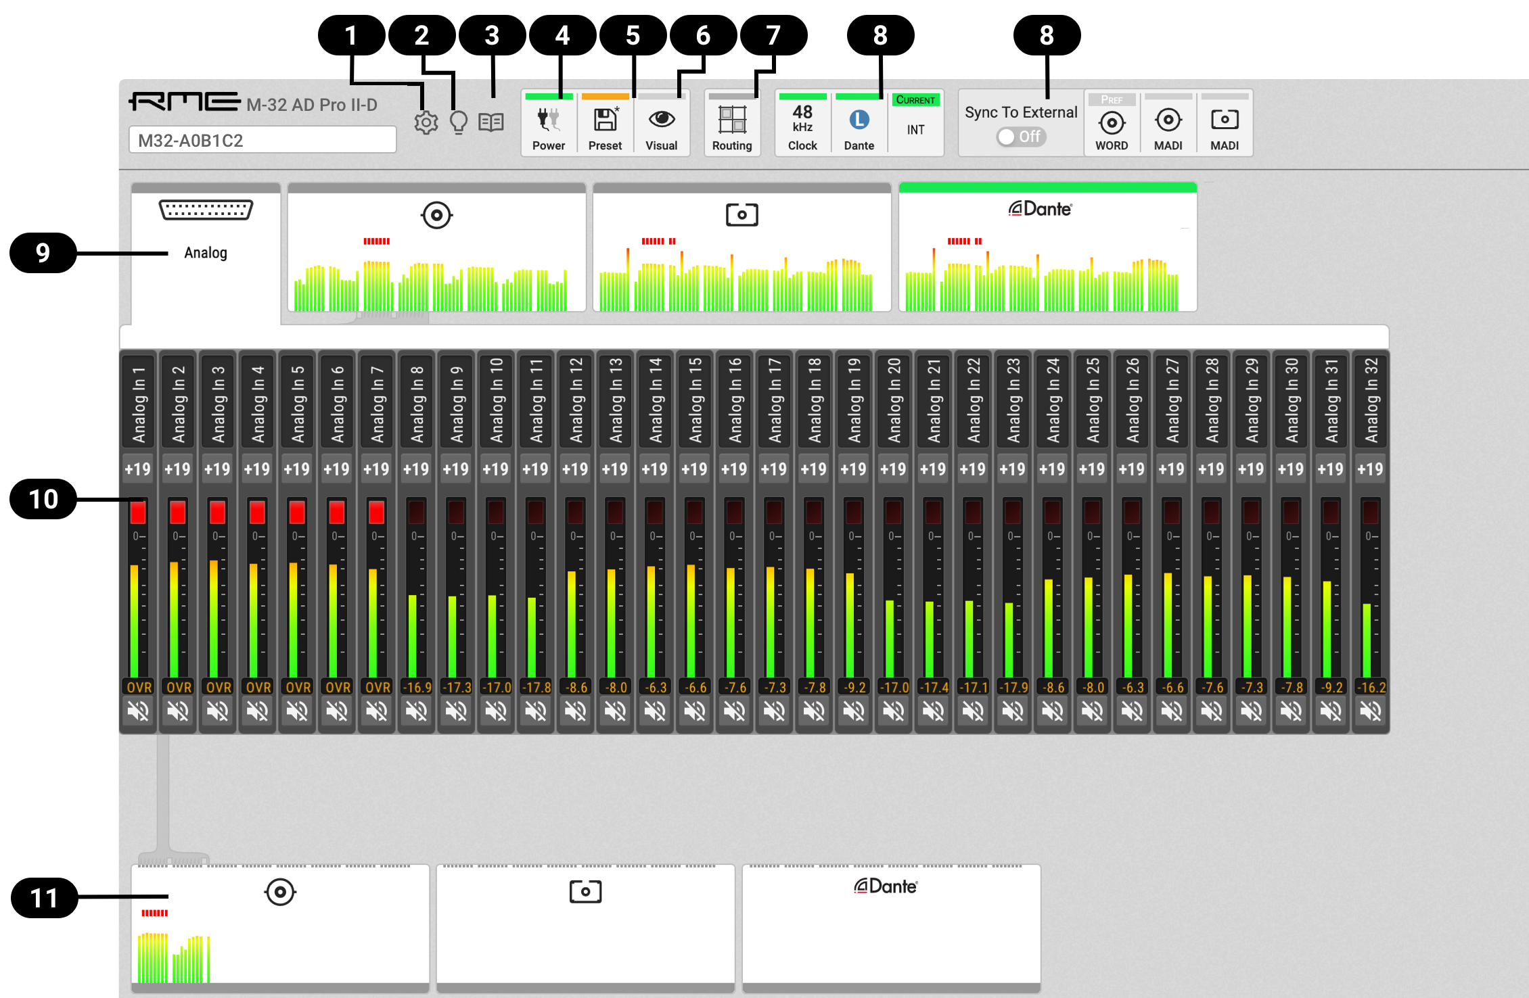The width and height of the screenshot is (1529, 998).
Task: Click the Analog In 19 channel label
Action: click(854, 400)
